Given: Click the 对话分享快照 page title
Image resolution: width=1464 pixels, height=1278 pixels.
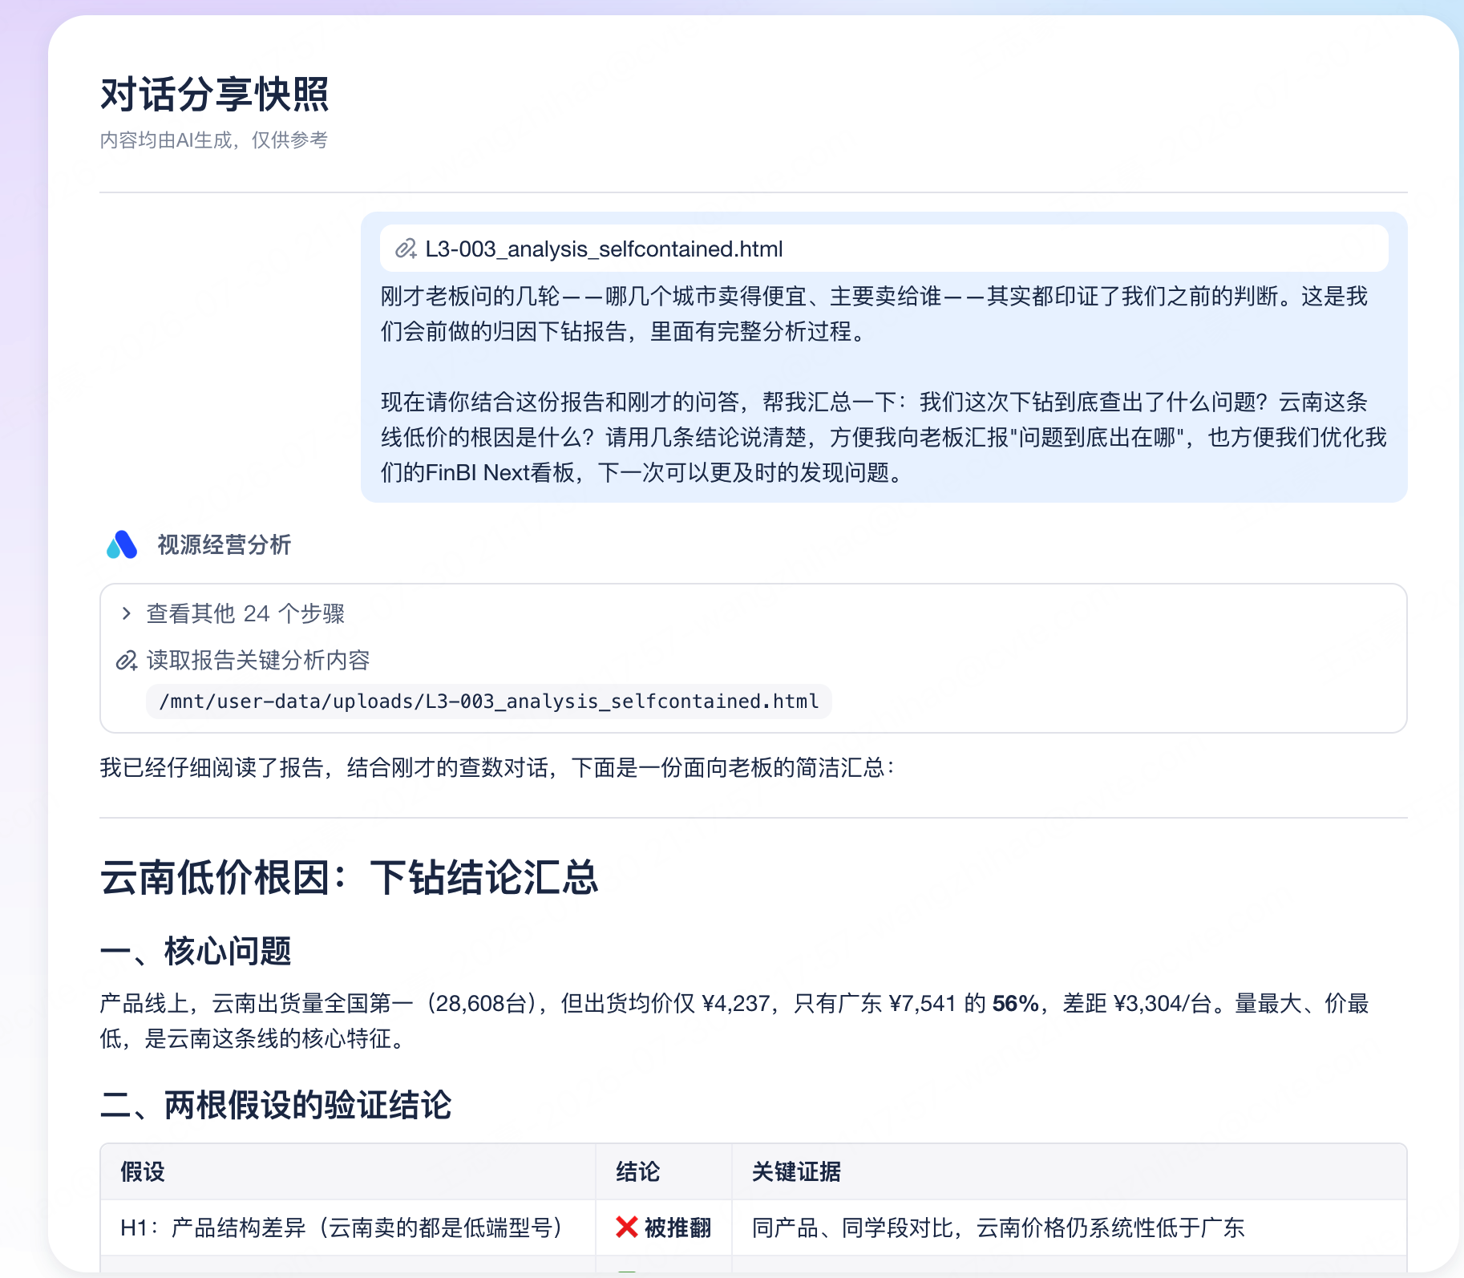Looking at the screenshot, I should point(215,95).
